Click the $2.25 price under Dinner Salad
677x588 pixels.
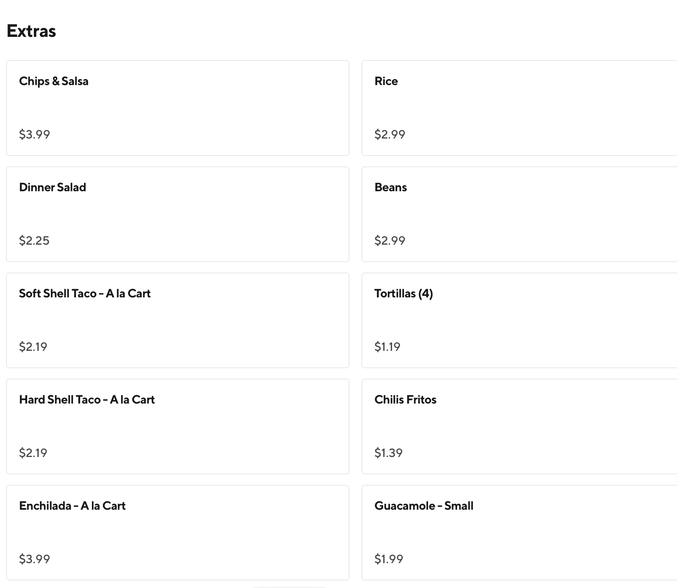click(x=34, y=241)
